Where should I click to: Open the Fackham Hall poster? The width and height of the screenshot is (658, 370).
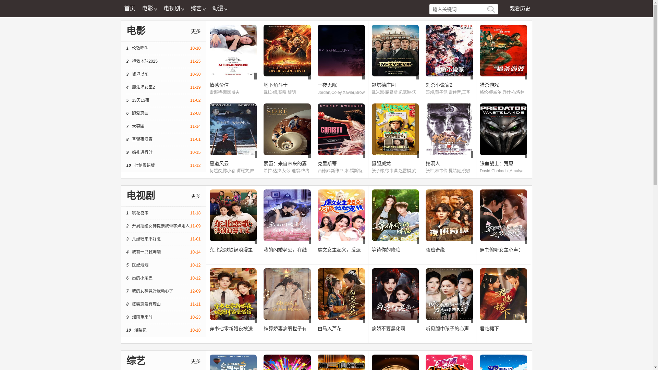pyautogui.click(x=395, y=50)
